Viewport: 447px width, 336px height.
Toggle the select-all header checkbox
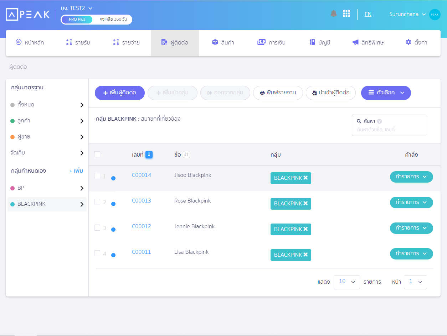point(97,154)
